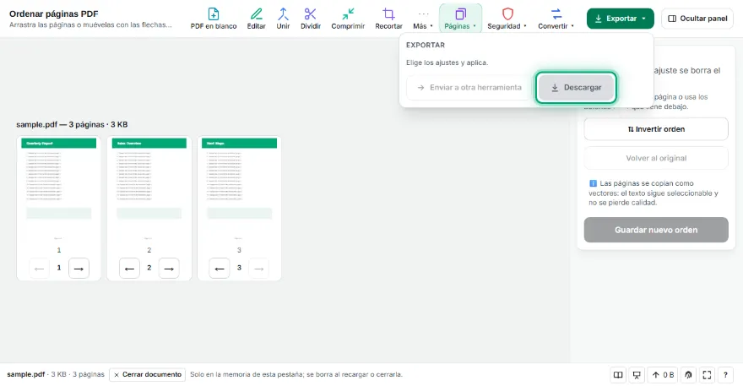
Task: Expand the Seguridad dropdown menu
Action: coord(507,19)
